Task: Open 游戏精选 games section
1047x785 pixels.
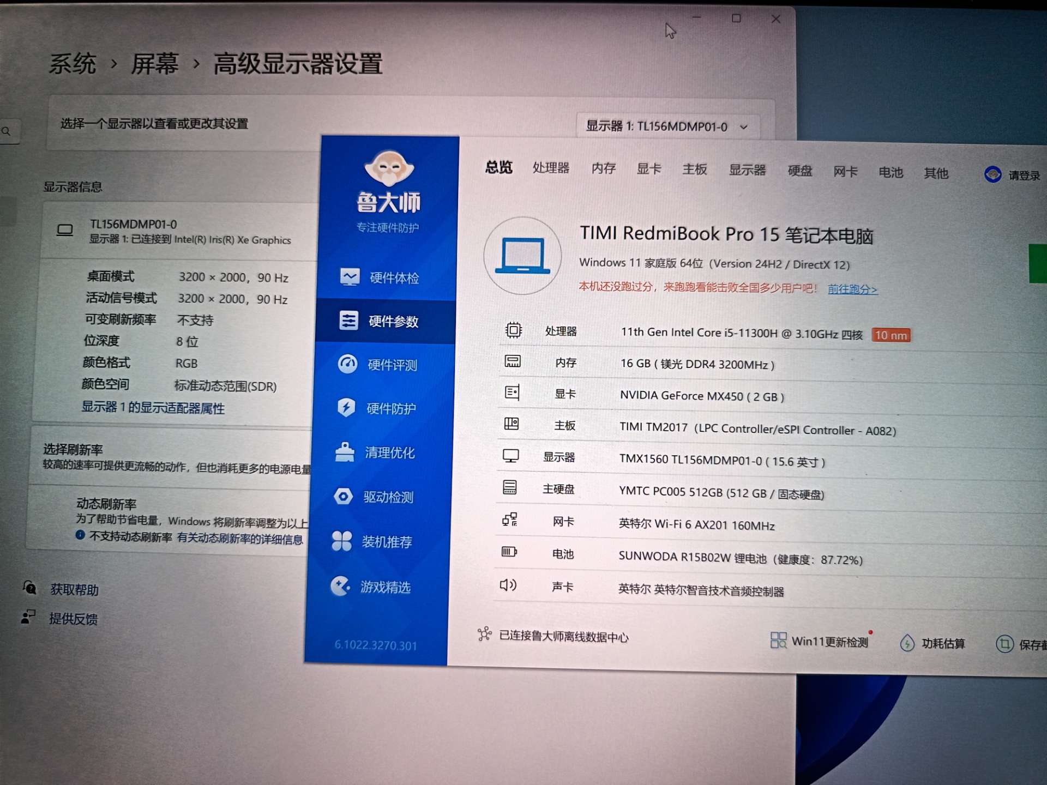Action: 384,587
